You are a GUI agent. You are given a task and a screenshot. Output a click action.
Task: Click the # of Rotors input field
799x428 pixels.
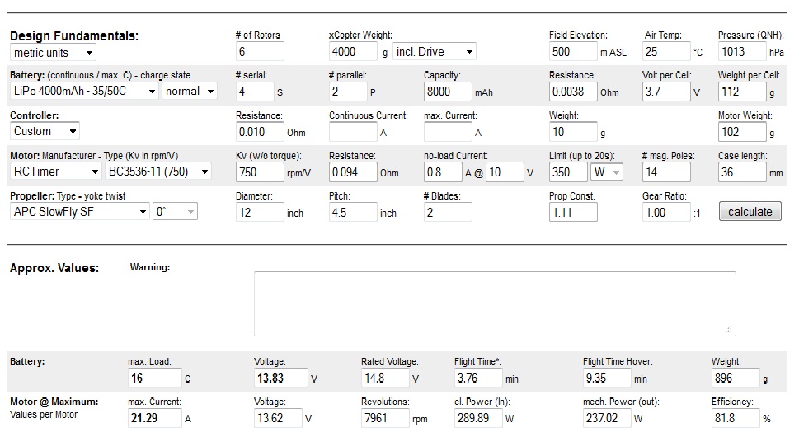(260, 52)
